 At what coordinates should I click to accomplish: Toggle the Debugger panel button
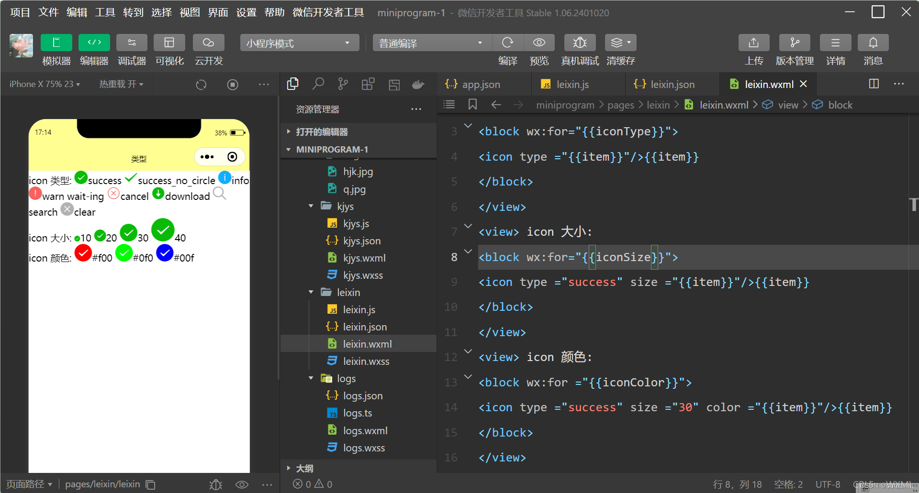coord(132,43)
